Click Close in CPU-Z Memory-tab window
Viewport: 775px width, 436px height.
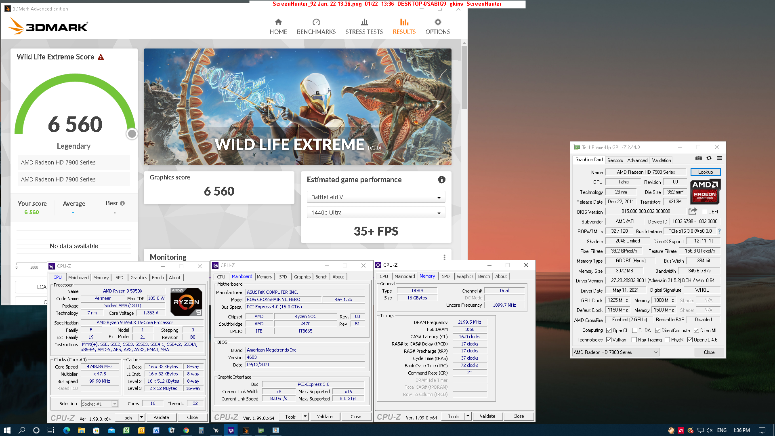point(519,416)
